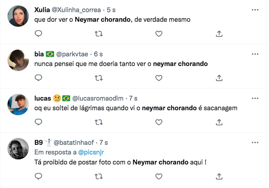Reply to Xulia's tweet
The image size is (269, 188).
pyautogui.click(x=38, y=34)
